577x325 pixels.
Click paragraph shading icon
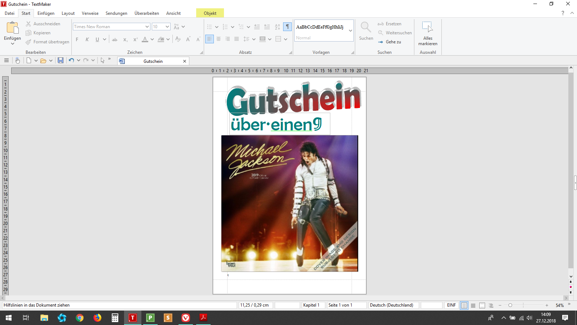tap(263, 39)
